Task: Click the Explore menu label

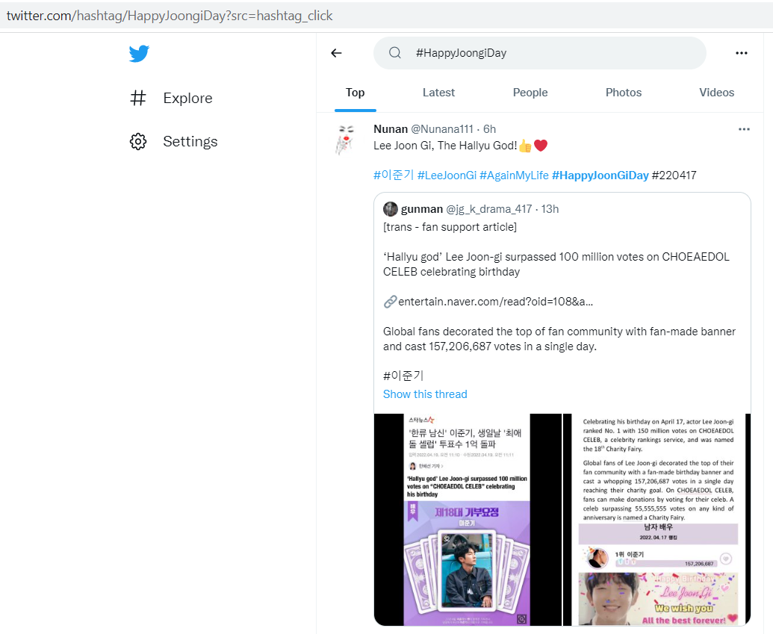Action: click(187, 98)
